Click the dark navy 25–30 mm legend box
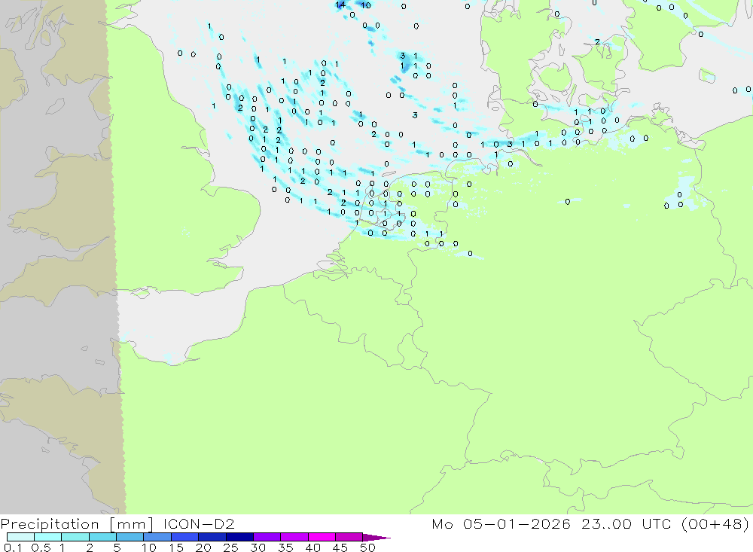 (x=239, y=537)
